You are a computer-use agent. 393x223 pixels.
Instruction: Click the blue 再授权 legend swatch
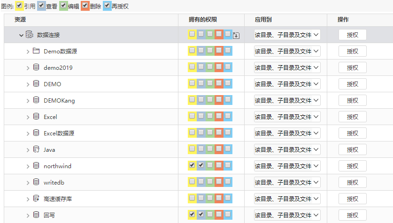click(x=107, y=6)
